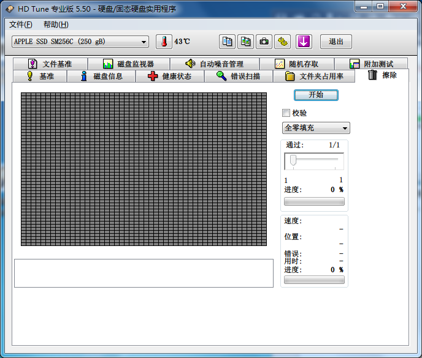
Task: Click the purple down-arrow save icon
Action: (x=304, y=42)
